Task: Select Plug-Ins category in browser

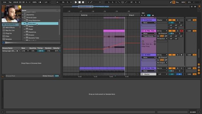Action: click(9, 33)
